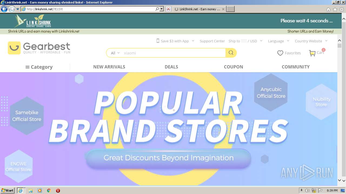This screenshot has height=194, width=346.
Task: Expand the Save $3 with App dropdown
Action: [x=193, y=41]
